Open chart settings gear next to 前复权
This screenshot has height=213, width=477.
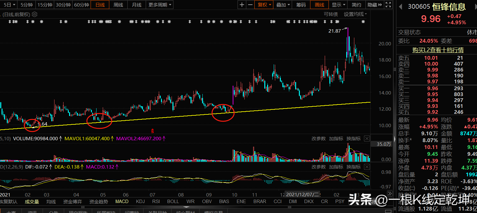pyautogui.click(x=35, y=14)
